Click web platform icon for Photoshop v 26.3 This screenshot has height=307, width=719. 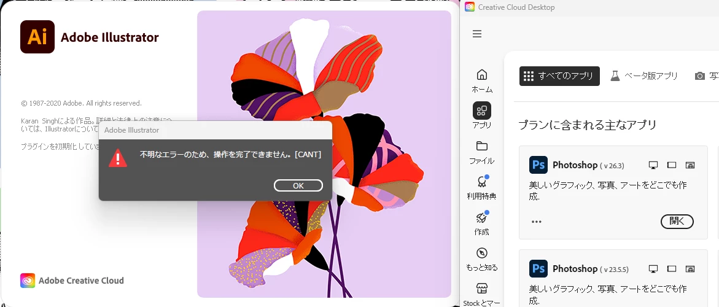(x=690, y=165)
